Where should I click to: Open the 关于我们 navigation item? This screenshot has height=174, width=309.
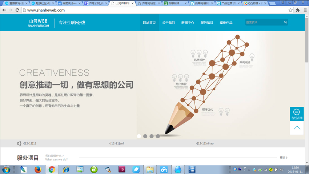pyautogui.click(x=168, y=23)
